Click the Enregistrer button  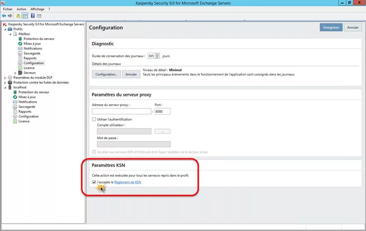pyautogui.click(x=331, y=27)
